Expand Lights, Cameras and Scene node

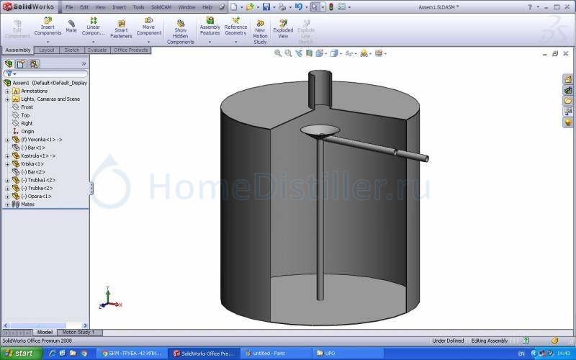coord(7,99)
